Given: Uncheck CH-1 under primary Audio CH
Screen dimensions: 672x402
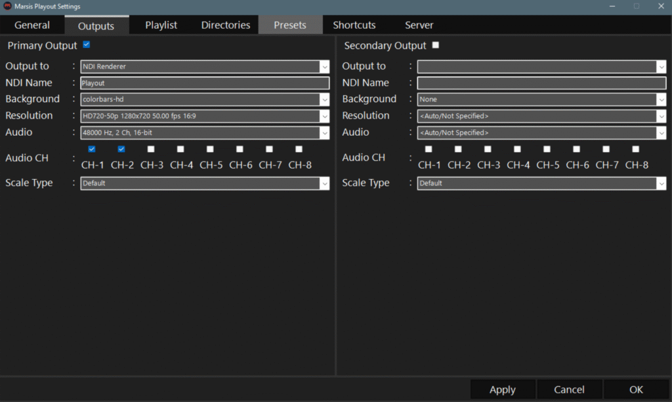Looking at the screenshot, I should [x=91, y=149].
